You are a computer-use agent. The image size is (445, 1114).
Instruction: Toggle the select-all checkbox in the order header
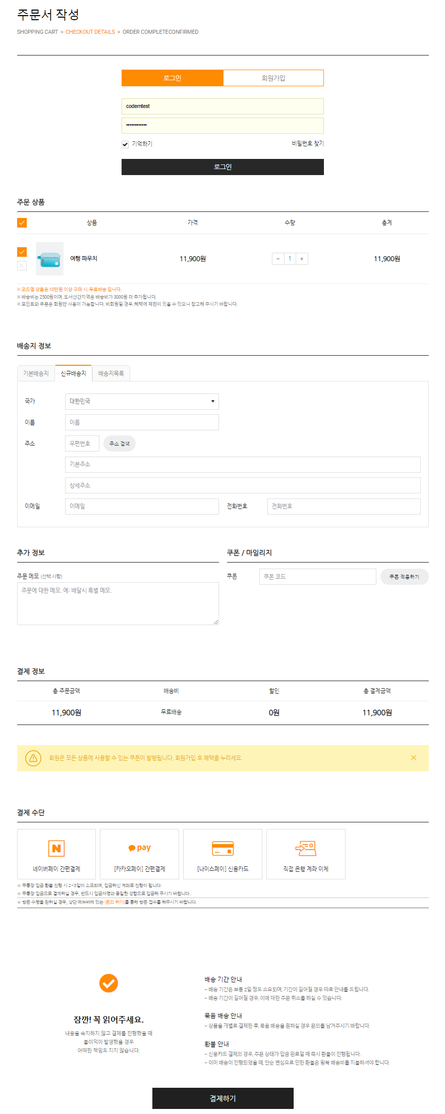point(22,222)
